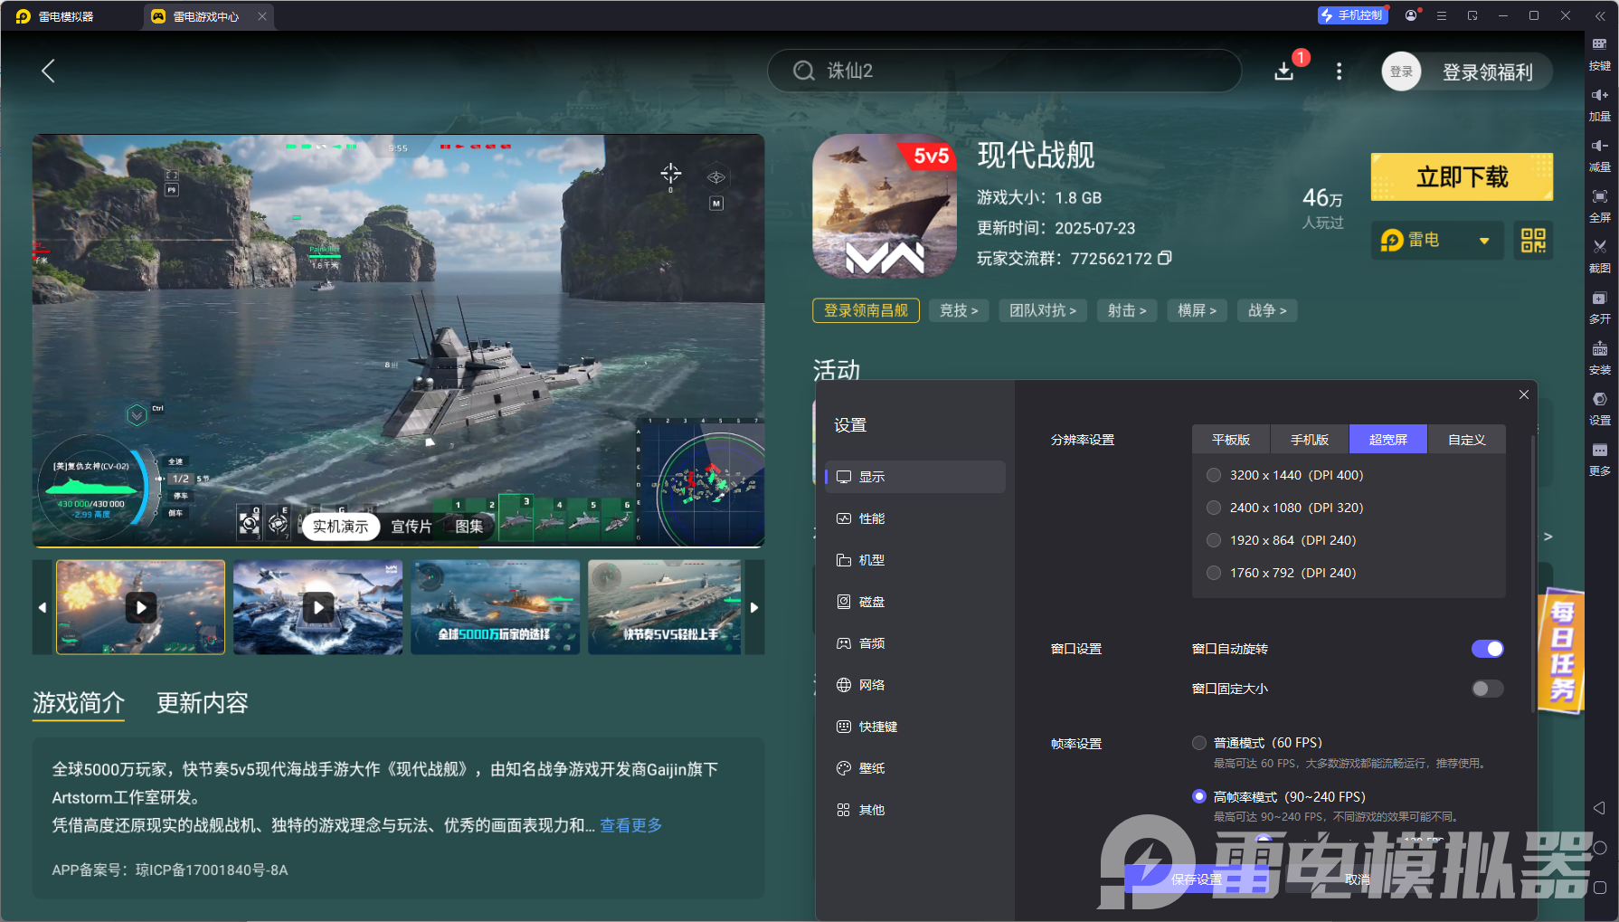Go back with the left arrow
Image resolution: width=1619 pixels, height=922 pixels.
tap(49, 71)
